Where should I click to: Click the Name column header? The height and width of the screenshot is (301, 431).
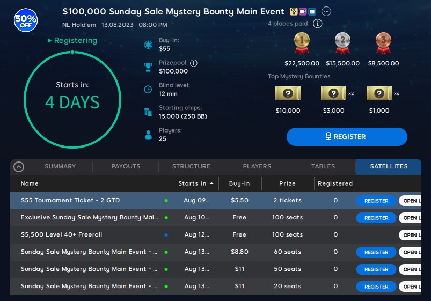30,183
